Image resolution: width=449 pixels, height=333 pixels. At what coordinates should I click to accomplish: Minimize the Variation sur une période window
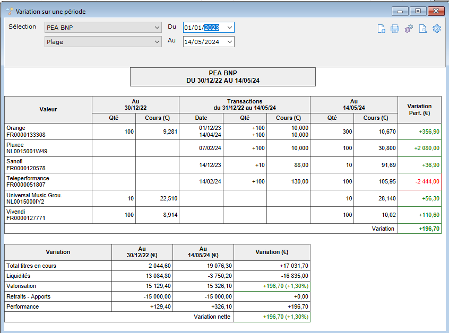tap(400, 12)
